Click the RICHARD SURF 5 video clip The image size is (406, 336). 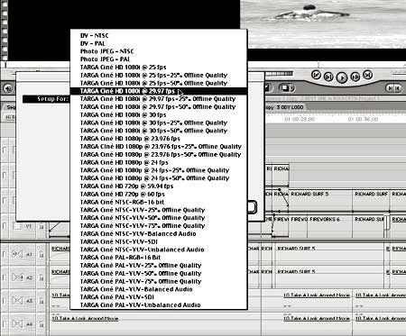click(x=320, y=200)
